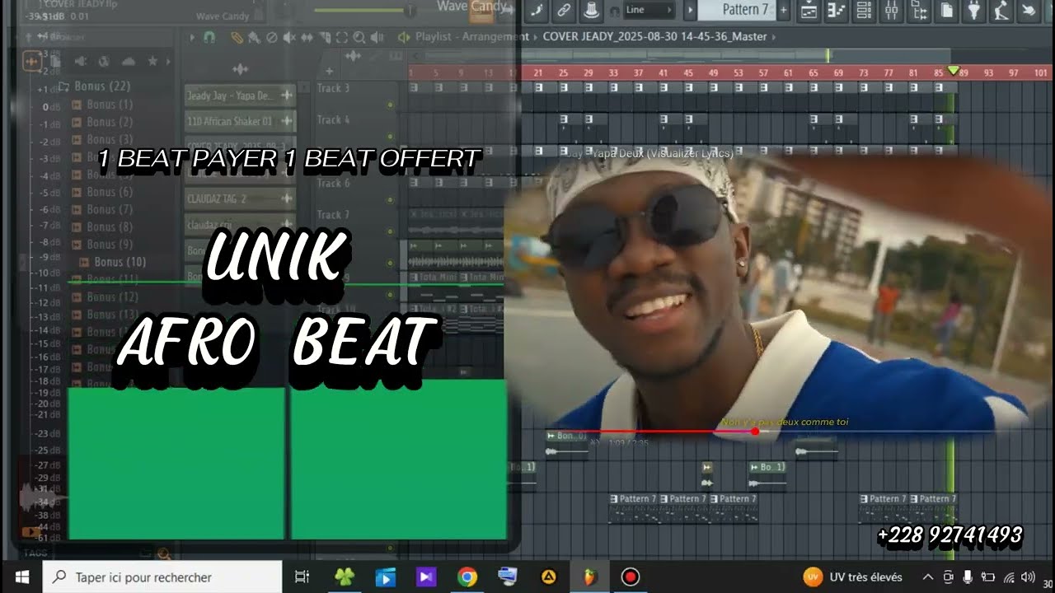Select Bonus (8) in browser
Image resolution: width=1055 pixels, height=593 pixels.
(x=102, y=226)
